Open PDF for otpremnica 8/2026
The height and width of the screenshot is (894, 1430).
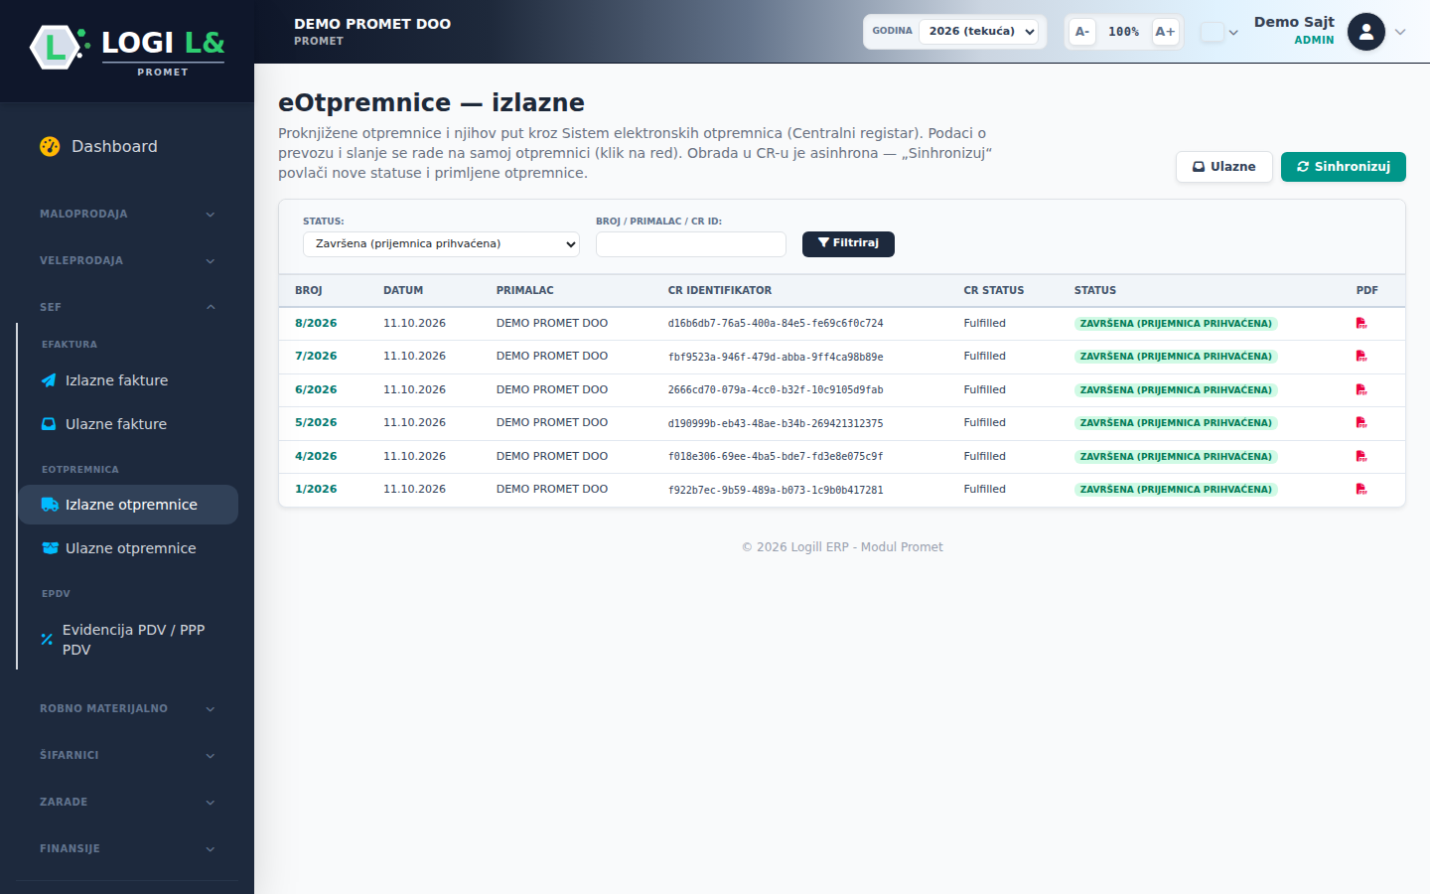pyautogui.click(x=1361, y=324)
